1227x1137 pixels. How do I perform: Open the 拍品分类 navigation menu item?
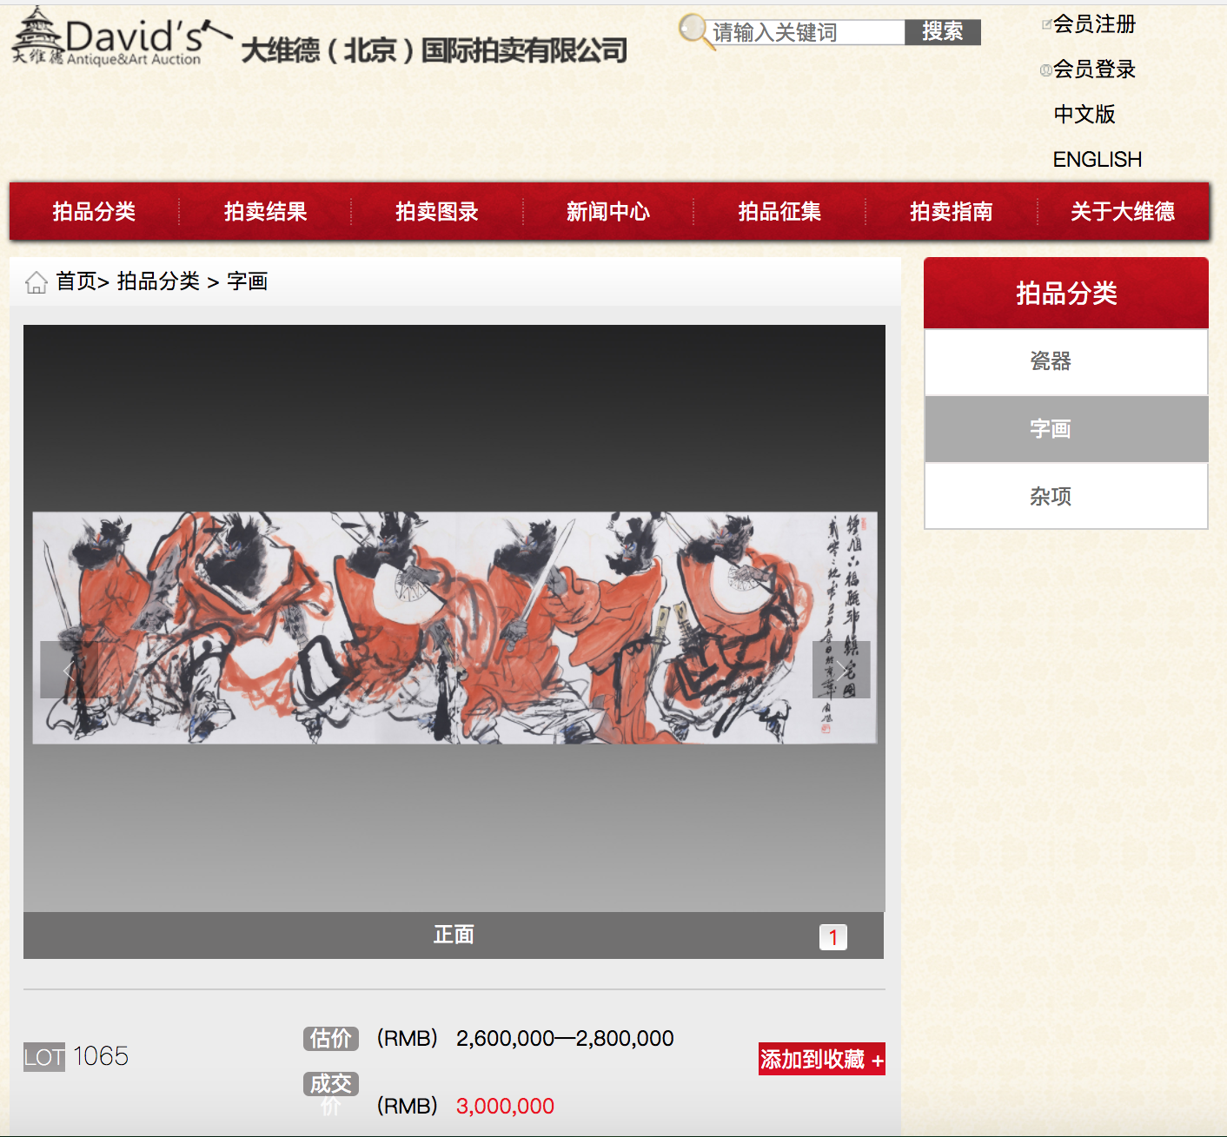[94, 212]
